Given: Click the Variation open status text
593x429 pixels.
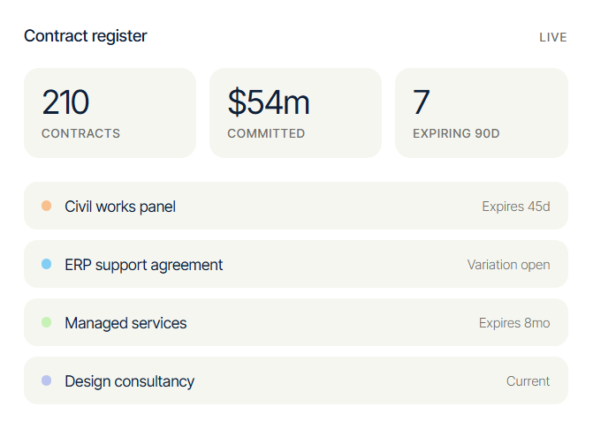Looking at the screenshot, I should click(x=509, y=265).
